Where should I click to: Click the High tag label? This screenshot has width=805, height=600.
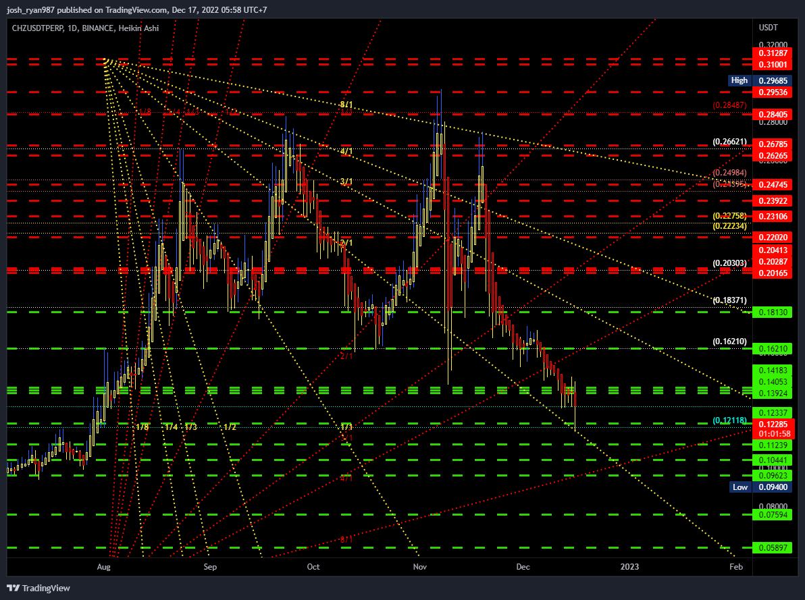(x=739, y=80)
